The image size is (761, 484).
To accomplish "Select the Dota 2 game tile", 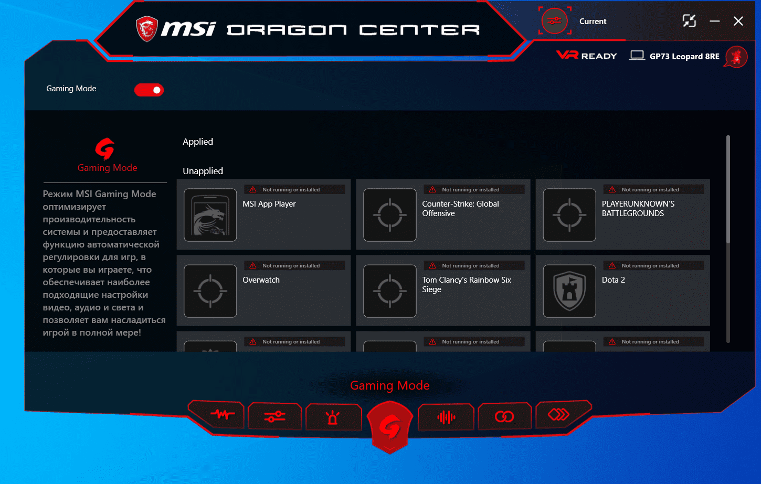I will (622, 291).
